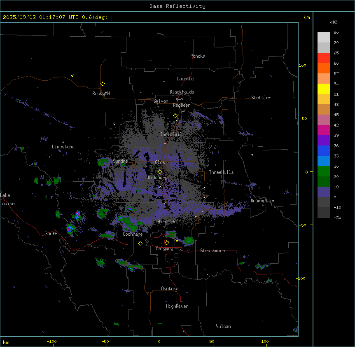The image size is (355, 347).
Task: Click the RedDeer city label
Action: point(181,105)
